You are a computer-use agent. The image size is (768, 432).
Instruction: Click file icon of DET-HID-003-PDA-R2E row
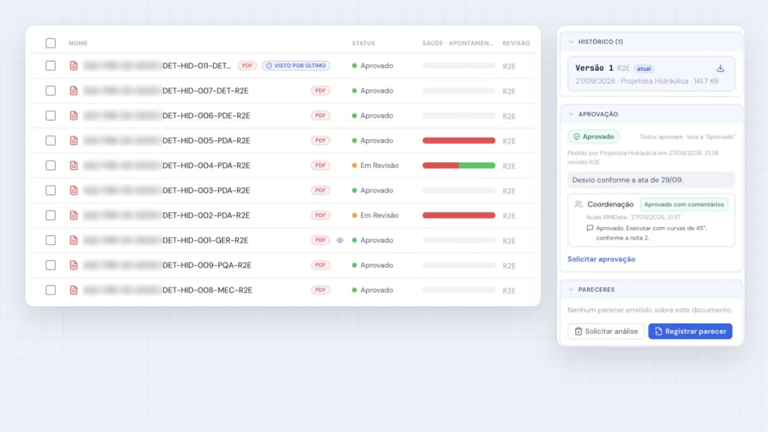point(73,191)
